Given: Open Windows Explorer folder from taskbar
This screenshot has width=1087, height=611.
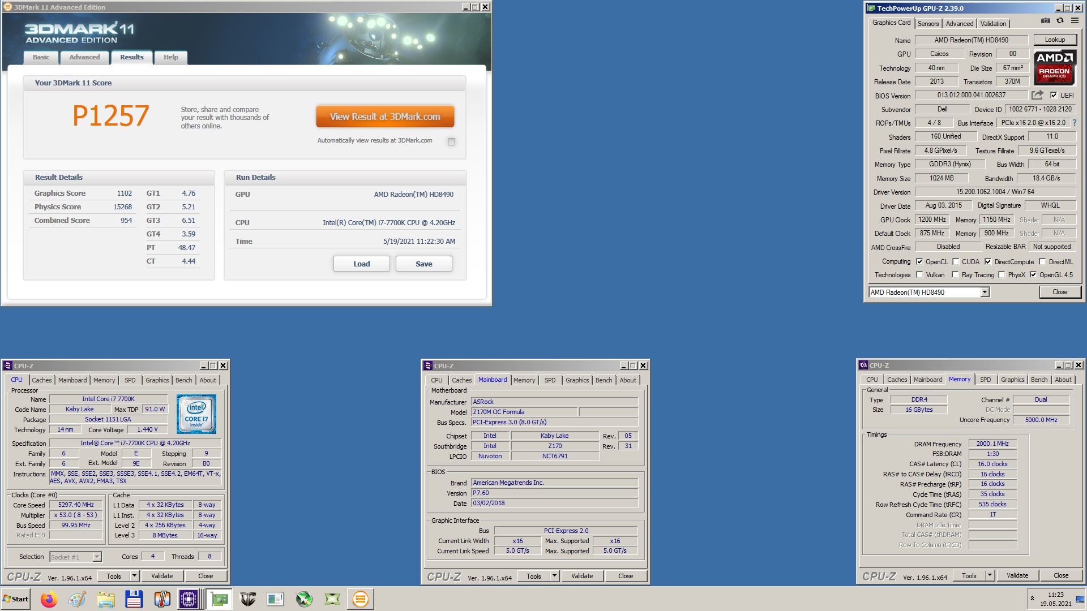Looking at the screenshot, I should pos(106,599).
